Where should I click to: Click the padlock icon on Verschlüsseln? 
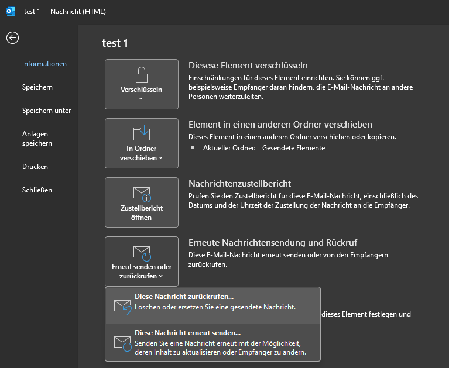pos(142,75)
